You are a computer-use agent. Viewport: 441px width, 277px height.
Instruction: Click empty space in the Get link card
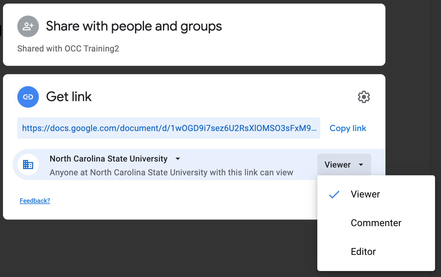[179, 203]
